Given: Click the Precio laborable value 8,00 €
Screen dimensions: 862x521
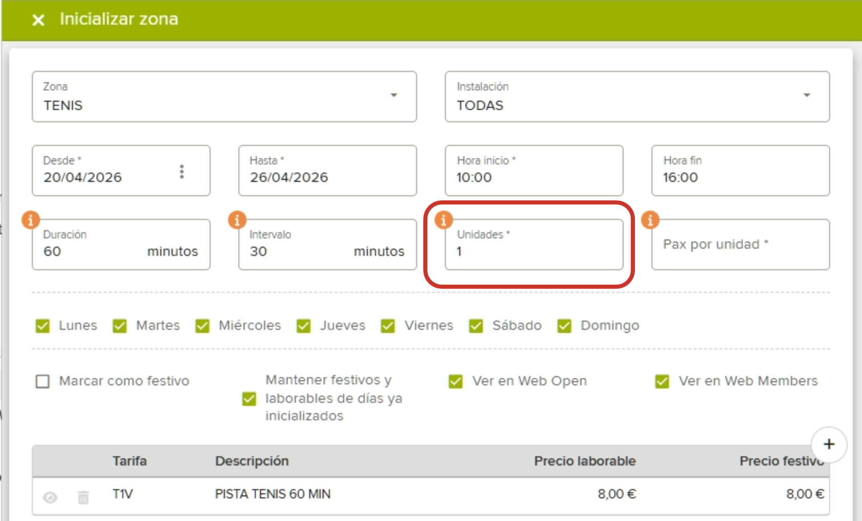Looking at the screenshot, I should pos(617,494).
